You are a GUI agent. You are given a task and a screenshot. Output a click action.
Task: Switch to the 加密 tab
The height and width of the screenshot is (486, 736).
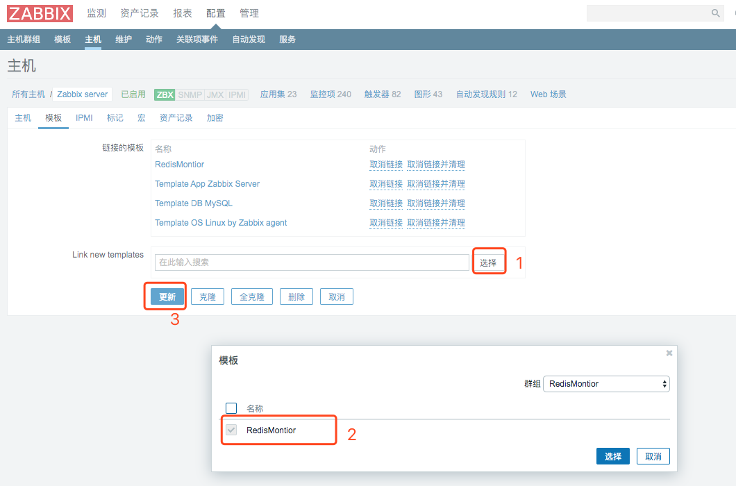(215, 118)
